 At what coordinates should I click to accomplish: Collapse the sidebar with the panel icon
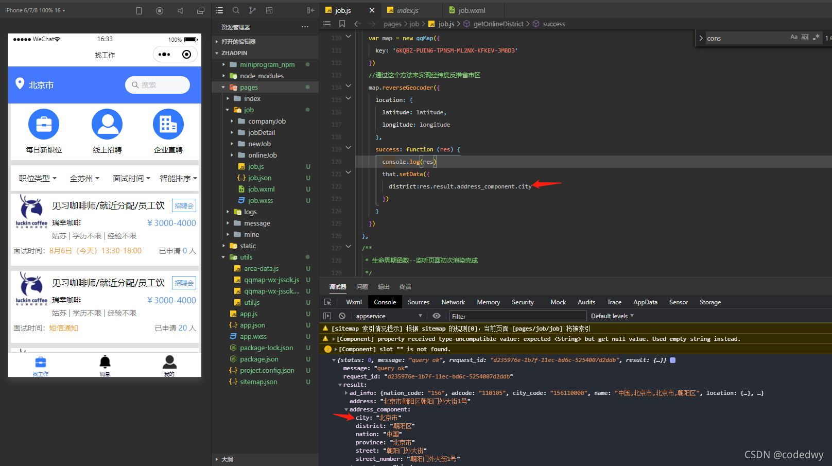310,10
